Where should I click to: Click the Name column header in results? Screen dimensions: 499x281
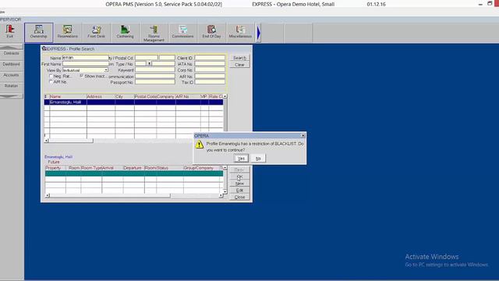click(x=68, y=96)
